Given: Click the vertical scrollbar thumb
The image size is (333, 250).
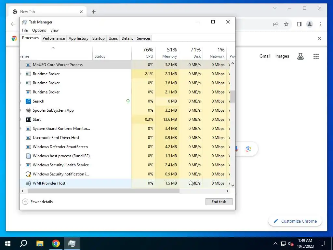Looking at the screenshot, I should click(x=233, y=97).
